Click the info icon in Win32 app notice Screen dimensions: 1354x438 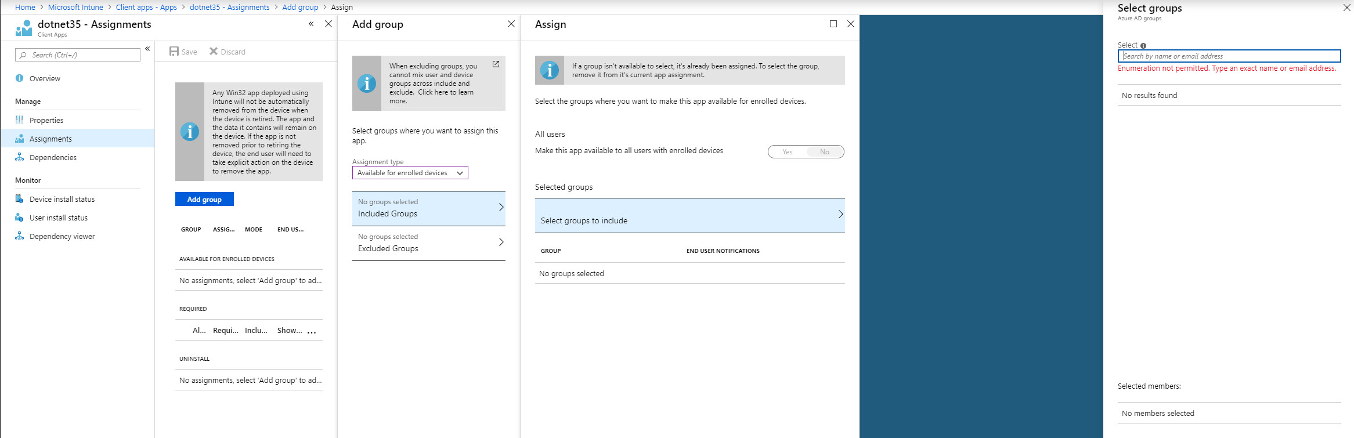tap(190, 132)
